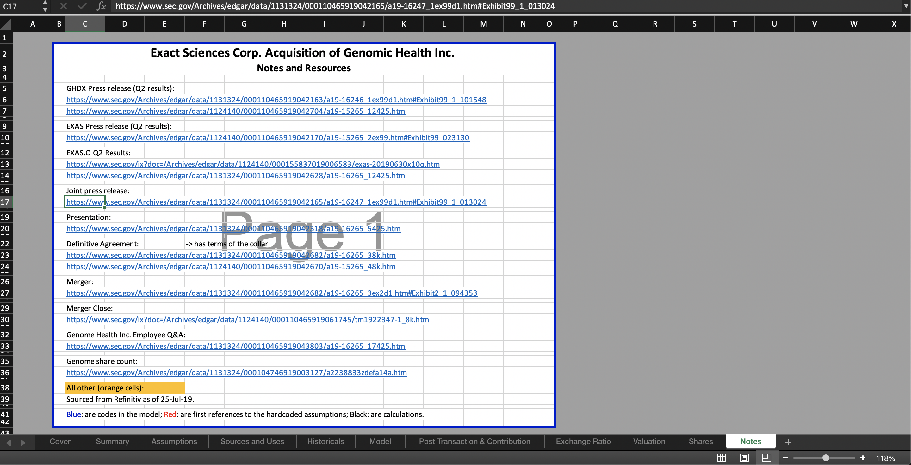
Task: Open link a19-15265_12425.htm in row 7
Action: 236,111
